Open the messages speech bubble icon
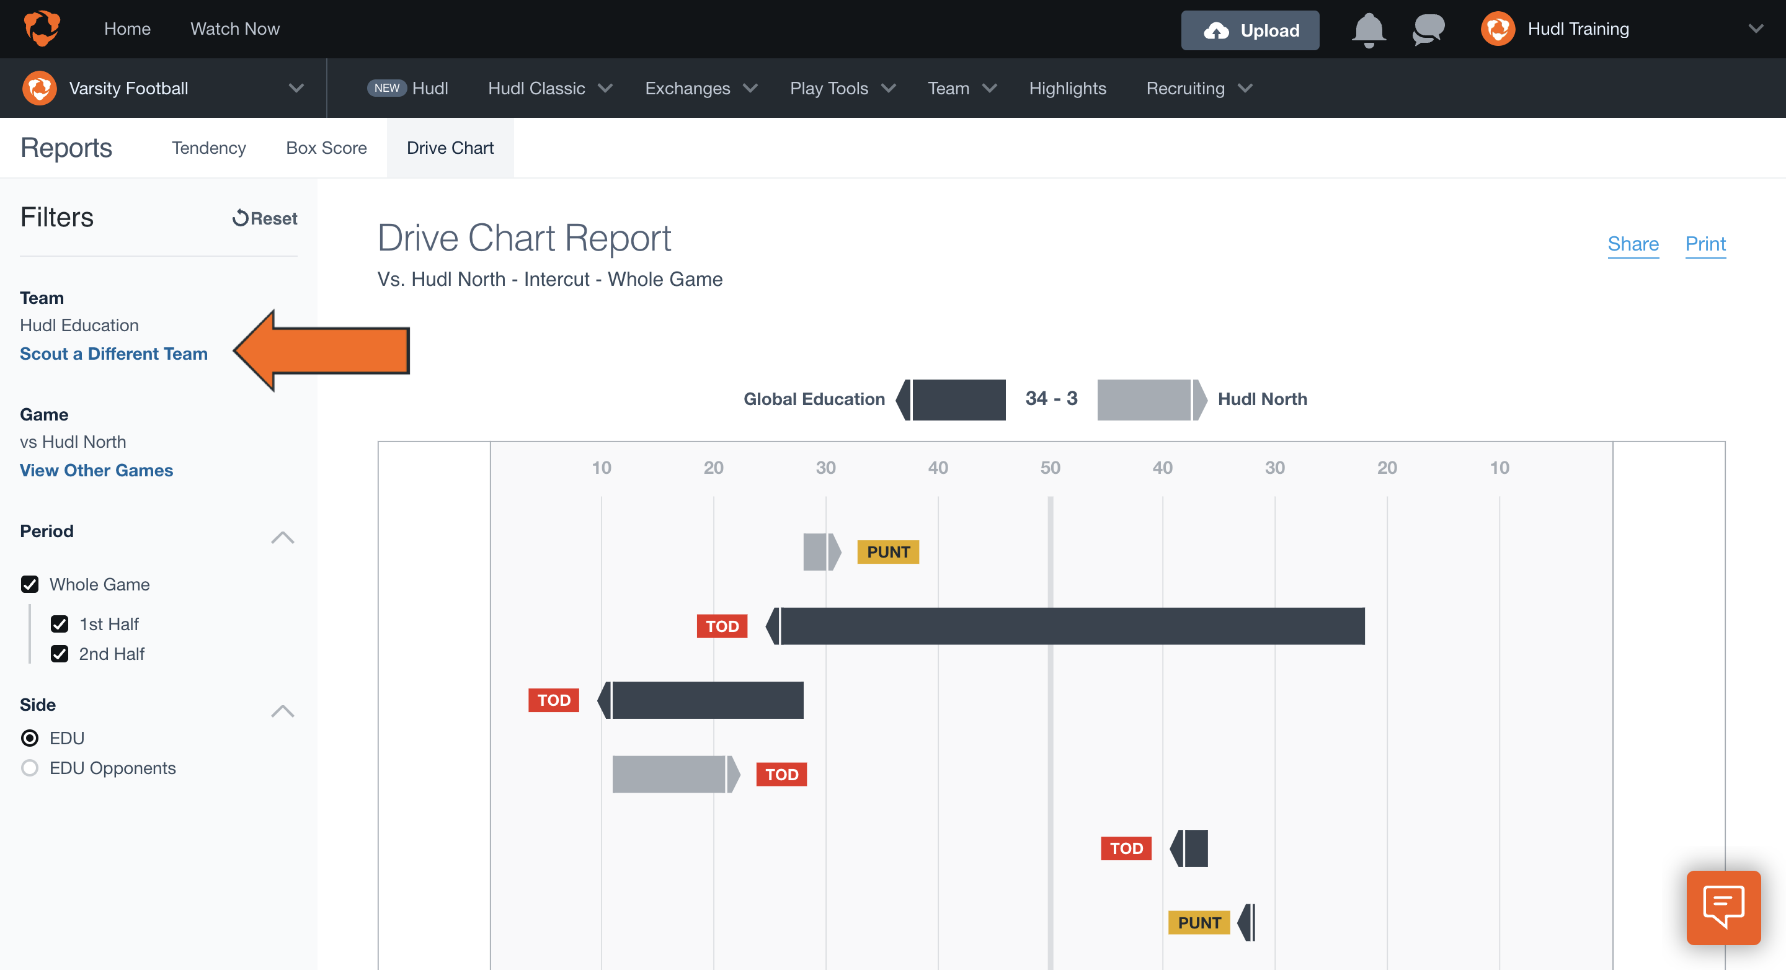The height and width of the screenshot is (970, 1786). (1428, 29)
